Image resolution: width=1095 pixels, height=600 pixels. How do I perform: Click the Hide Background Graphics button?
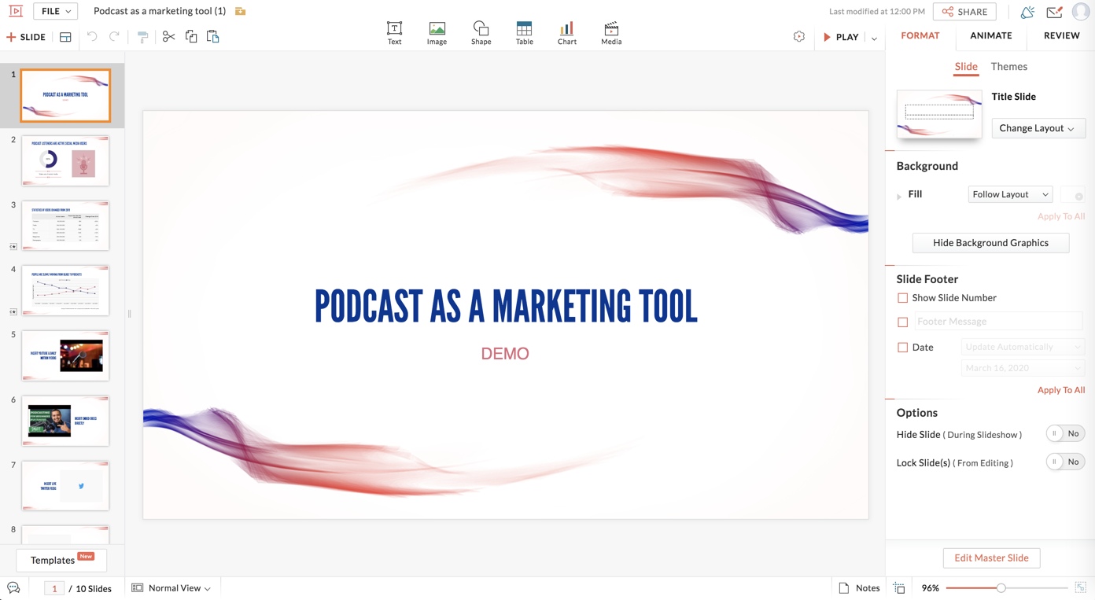click(990, 243)
